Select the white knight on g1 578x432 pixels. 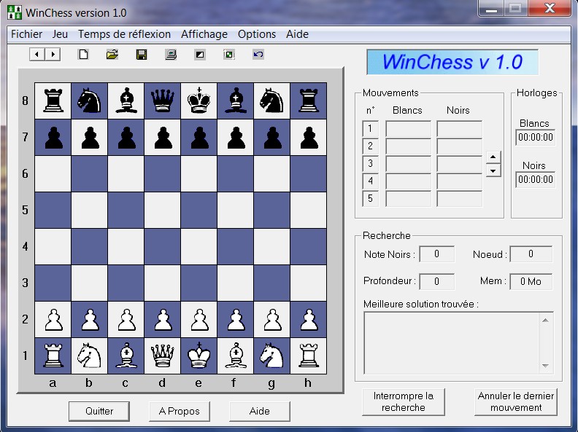click(272, 356)
